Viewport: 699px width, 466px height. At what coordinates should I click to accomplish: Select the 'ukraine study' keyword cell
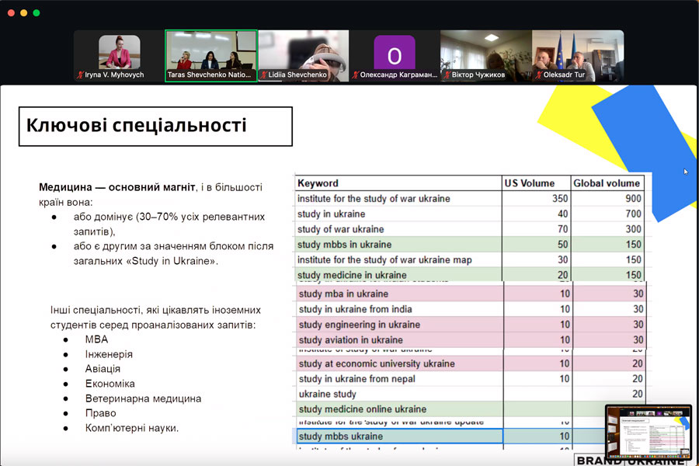click(x=400, y=394)
